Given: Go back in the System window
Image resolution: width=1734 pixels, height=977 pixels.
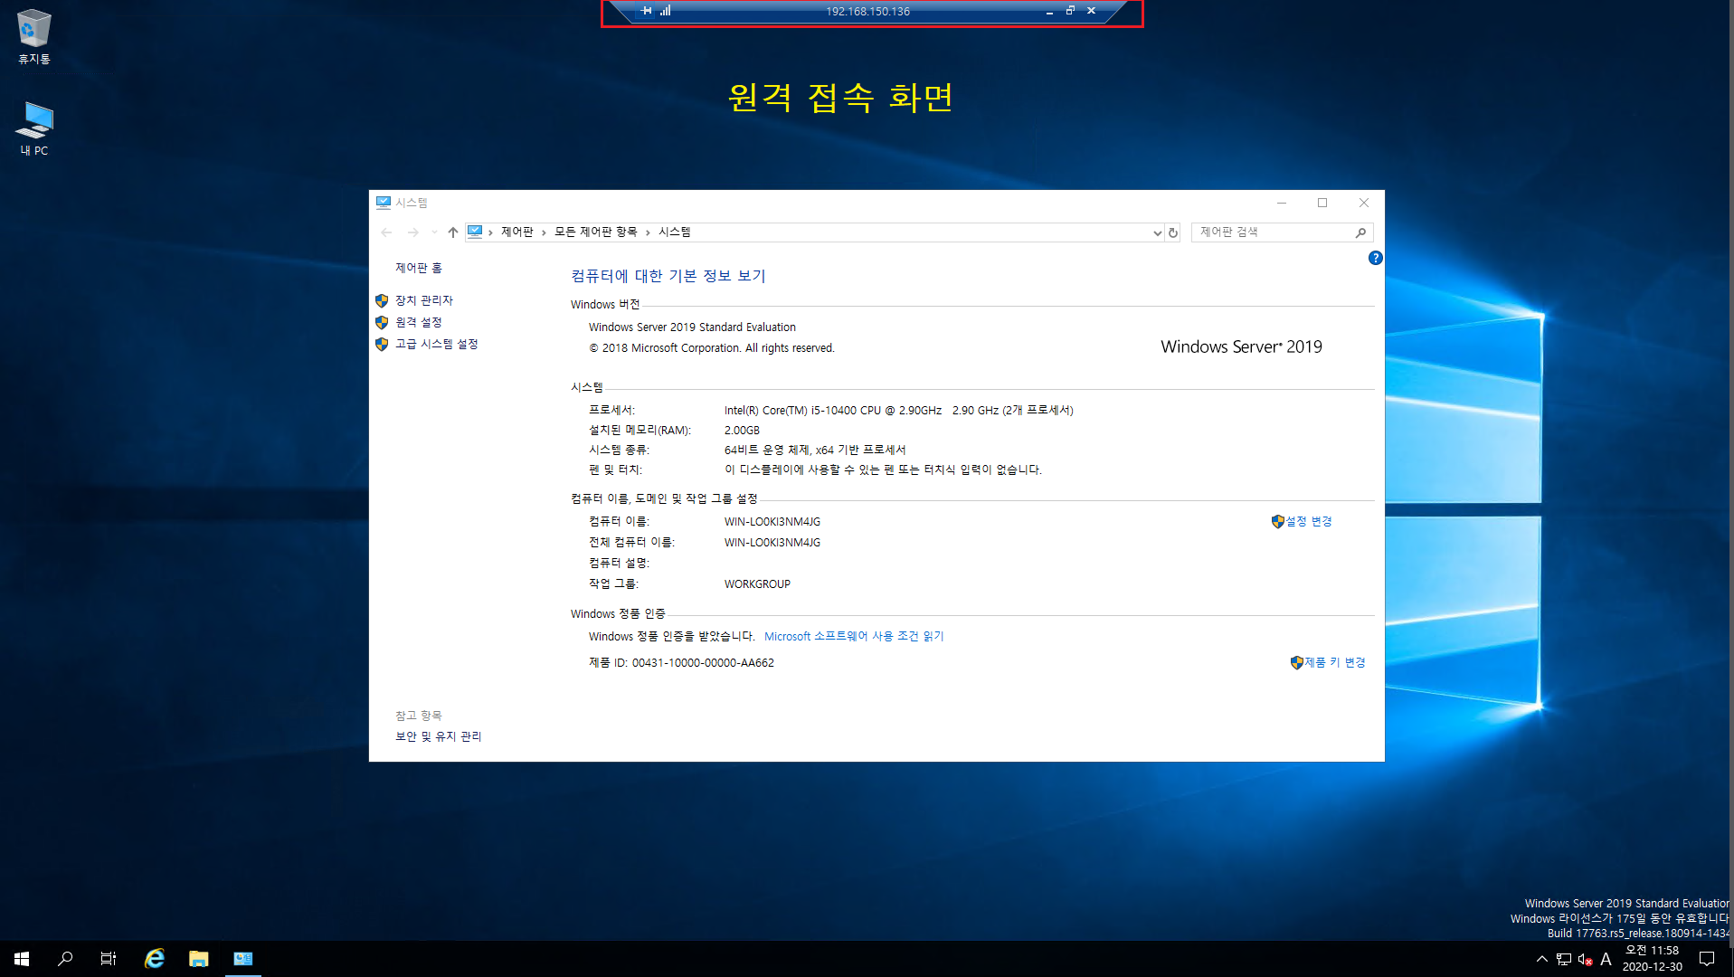Looking at the screenshot, I should 386,232.
